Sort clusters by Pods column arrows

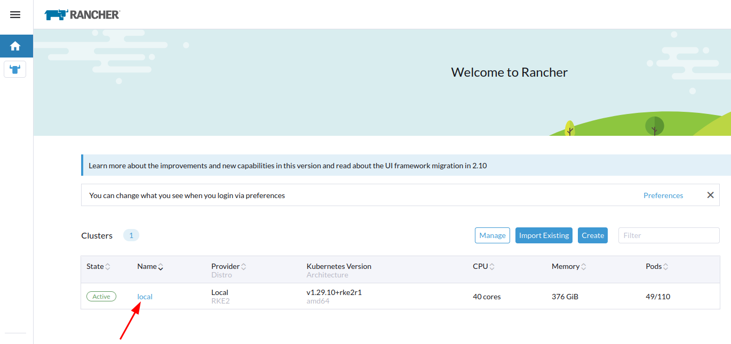tap(666, 267)
